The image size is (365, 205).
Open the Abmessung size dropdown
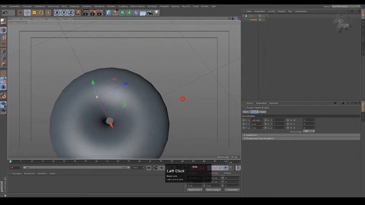tap(213, 190)
